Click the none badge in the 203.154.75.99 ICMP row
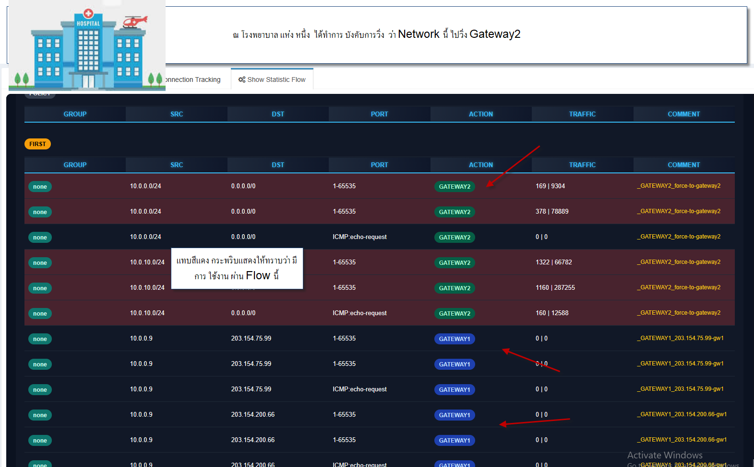754x467 pixels. pyautogui.click(x=40, y=390)
